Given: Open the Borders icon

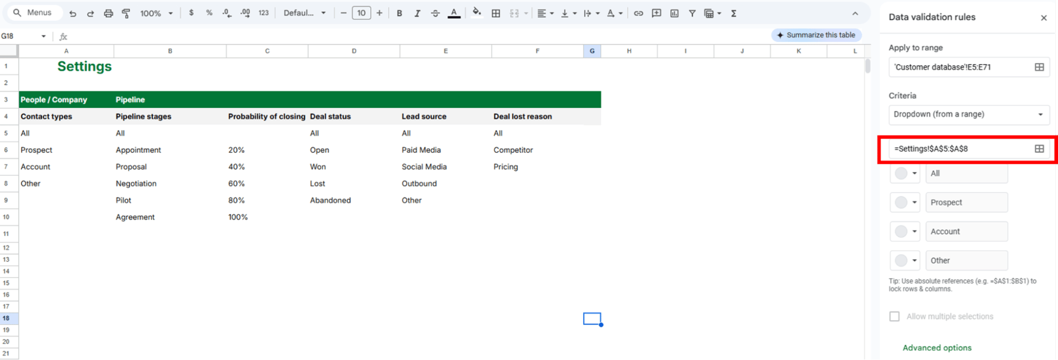Looking at the screenshot, I should coord(496,13).
